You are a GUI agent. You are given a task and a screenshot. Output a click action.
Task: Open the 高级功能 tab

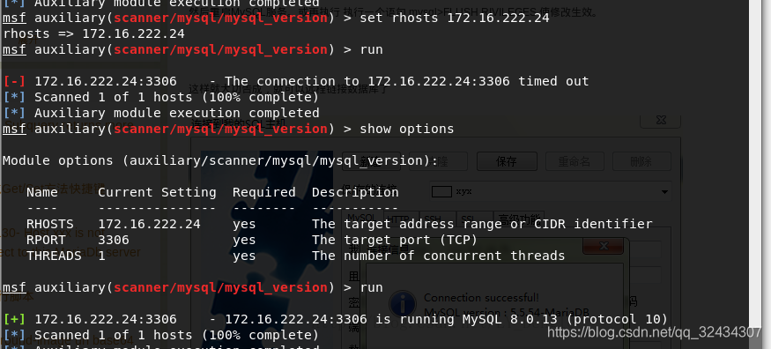tap(519, 219)
